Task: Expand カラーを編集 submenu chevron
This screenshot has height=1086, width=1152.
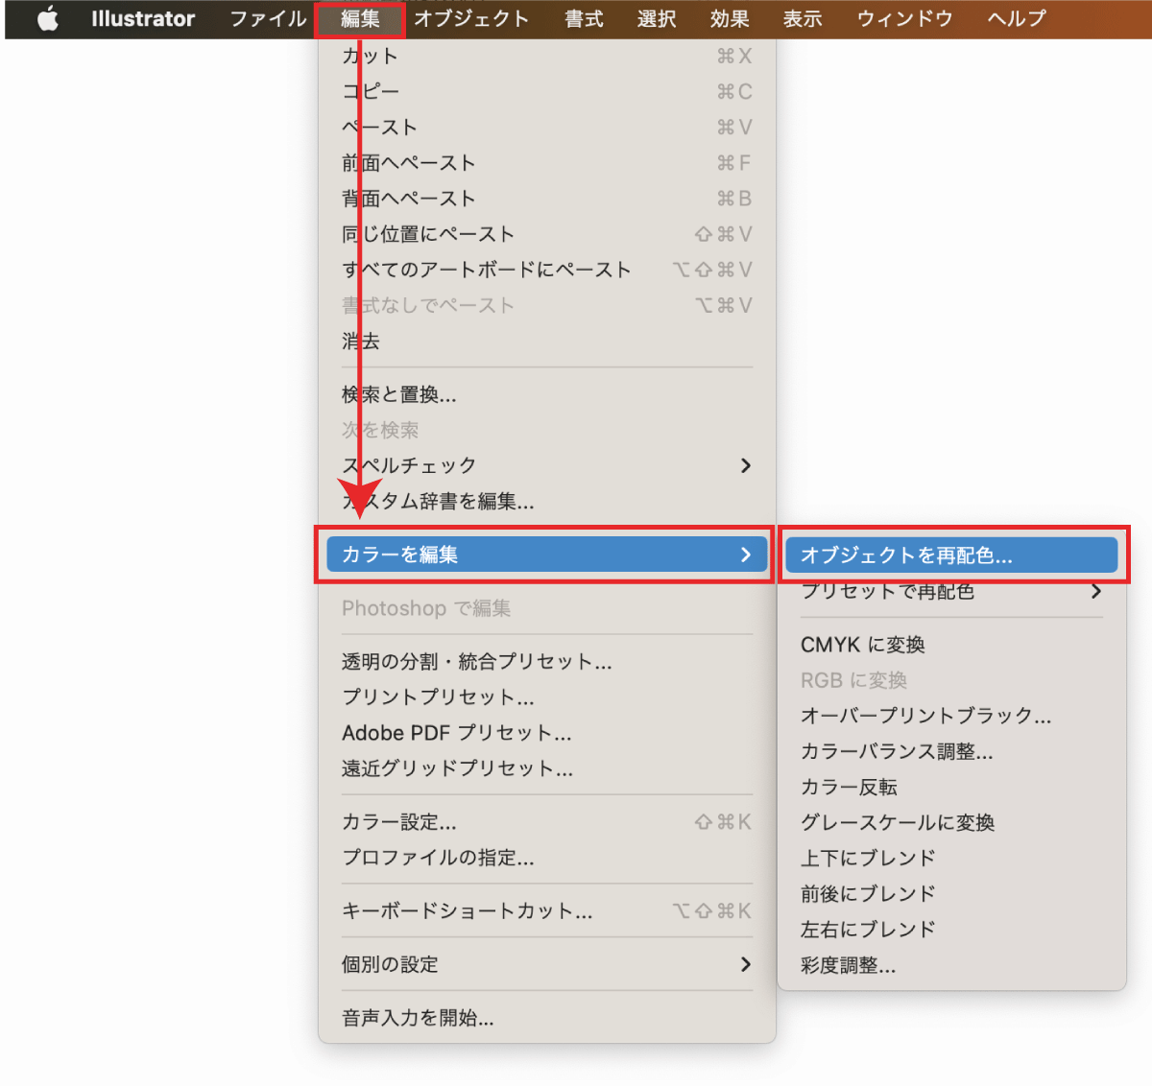Action: (746, 555)
